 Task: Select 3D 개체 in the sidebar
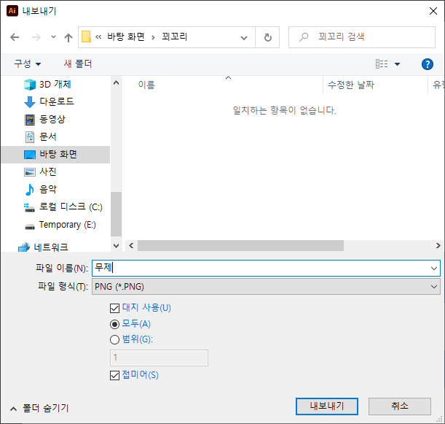(x=55, y=85)
